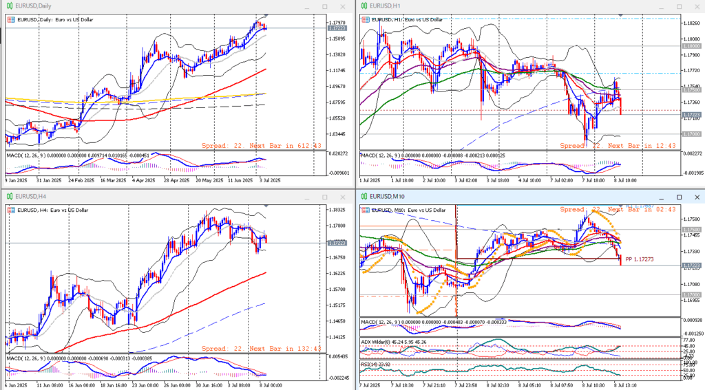This screenshot has height=390, width=705.
Task: Minimize the EURUSD,M10 chart window
Action: click(662, 197)
